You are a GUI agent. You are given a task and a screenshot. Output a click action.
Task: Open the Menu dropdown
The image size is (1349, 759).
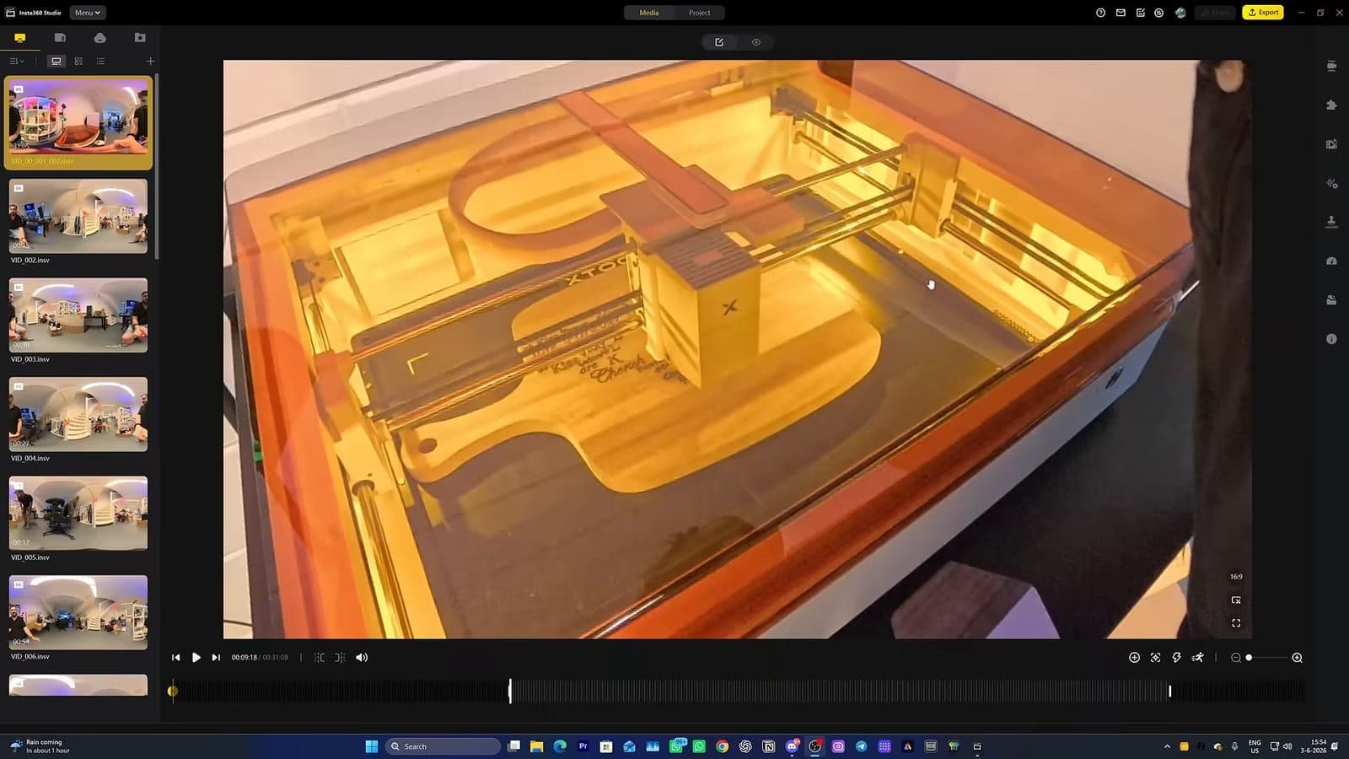coord(87,13)
